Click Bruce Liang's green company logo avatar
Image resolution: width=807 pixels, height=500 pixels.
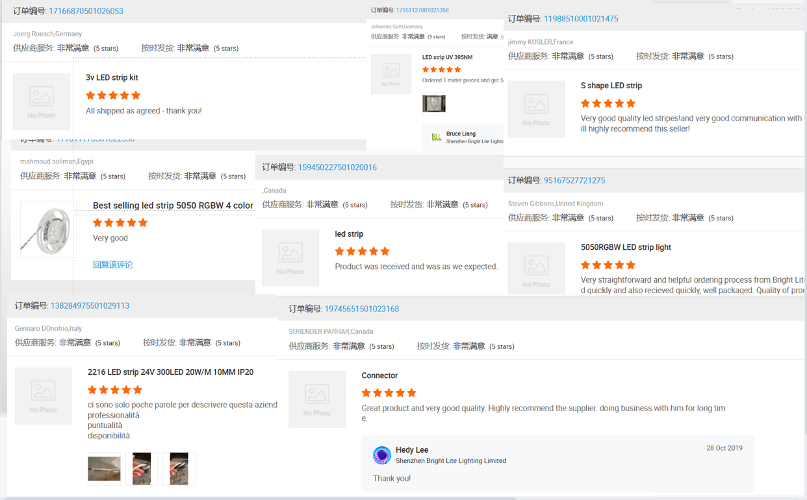[x=436, y=137]
